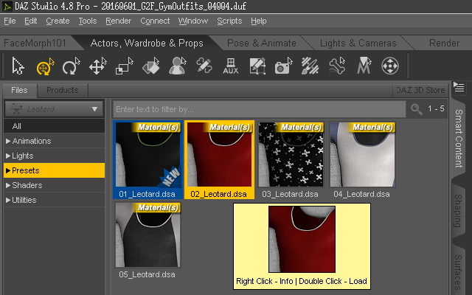Open the Smart Content side tab
The image size is (472, 295).
[x=459, y=138]
